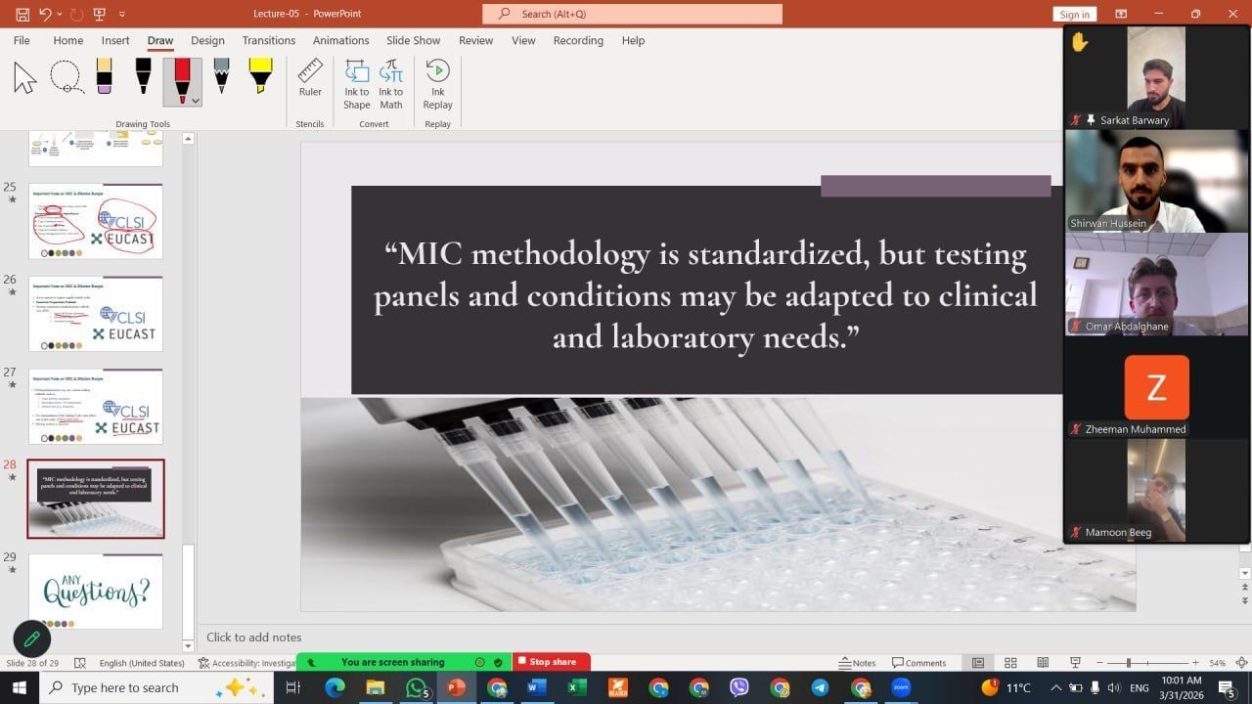
Task: Open the Design ribbon tab
Action: [x=207, y=40]
